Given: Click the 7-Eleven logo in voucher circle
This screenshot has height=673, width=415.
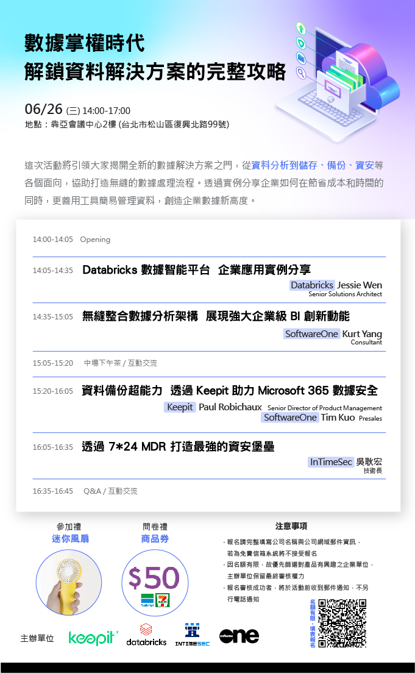Looking at the screenshot, I should (163, 599).
